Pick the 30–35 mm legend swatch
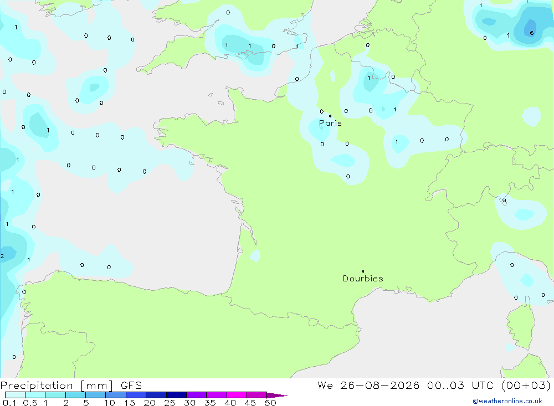Image resolution: width=554 pixels, height=406 pixels. coord(196,395)
